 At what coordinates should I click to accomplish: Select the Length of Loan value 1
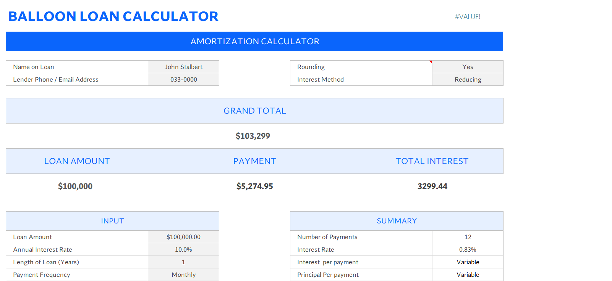183,262
